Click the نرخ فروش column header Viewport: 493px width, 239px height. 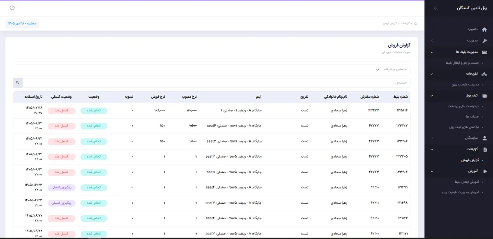[x=159, y=97]
